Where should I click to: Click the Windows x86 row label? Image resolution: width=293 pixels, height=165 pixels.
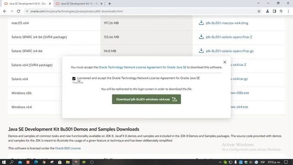pyautogui.click(x=22, y=93)
